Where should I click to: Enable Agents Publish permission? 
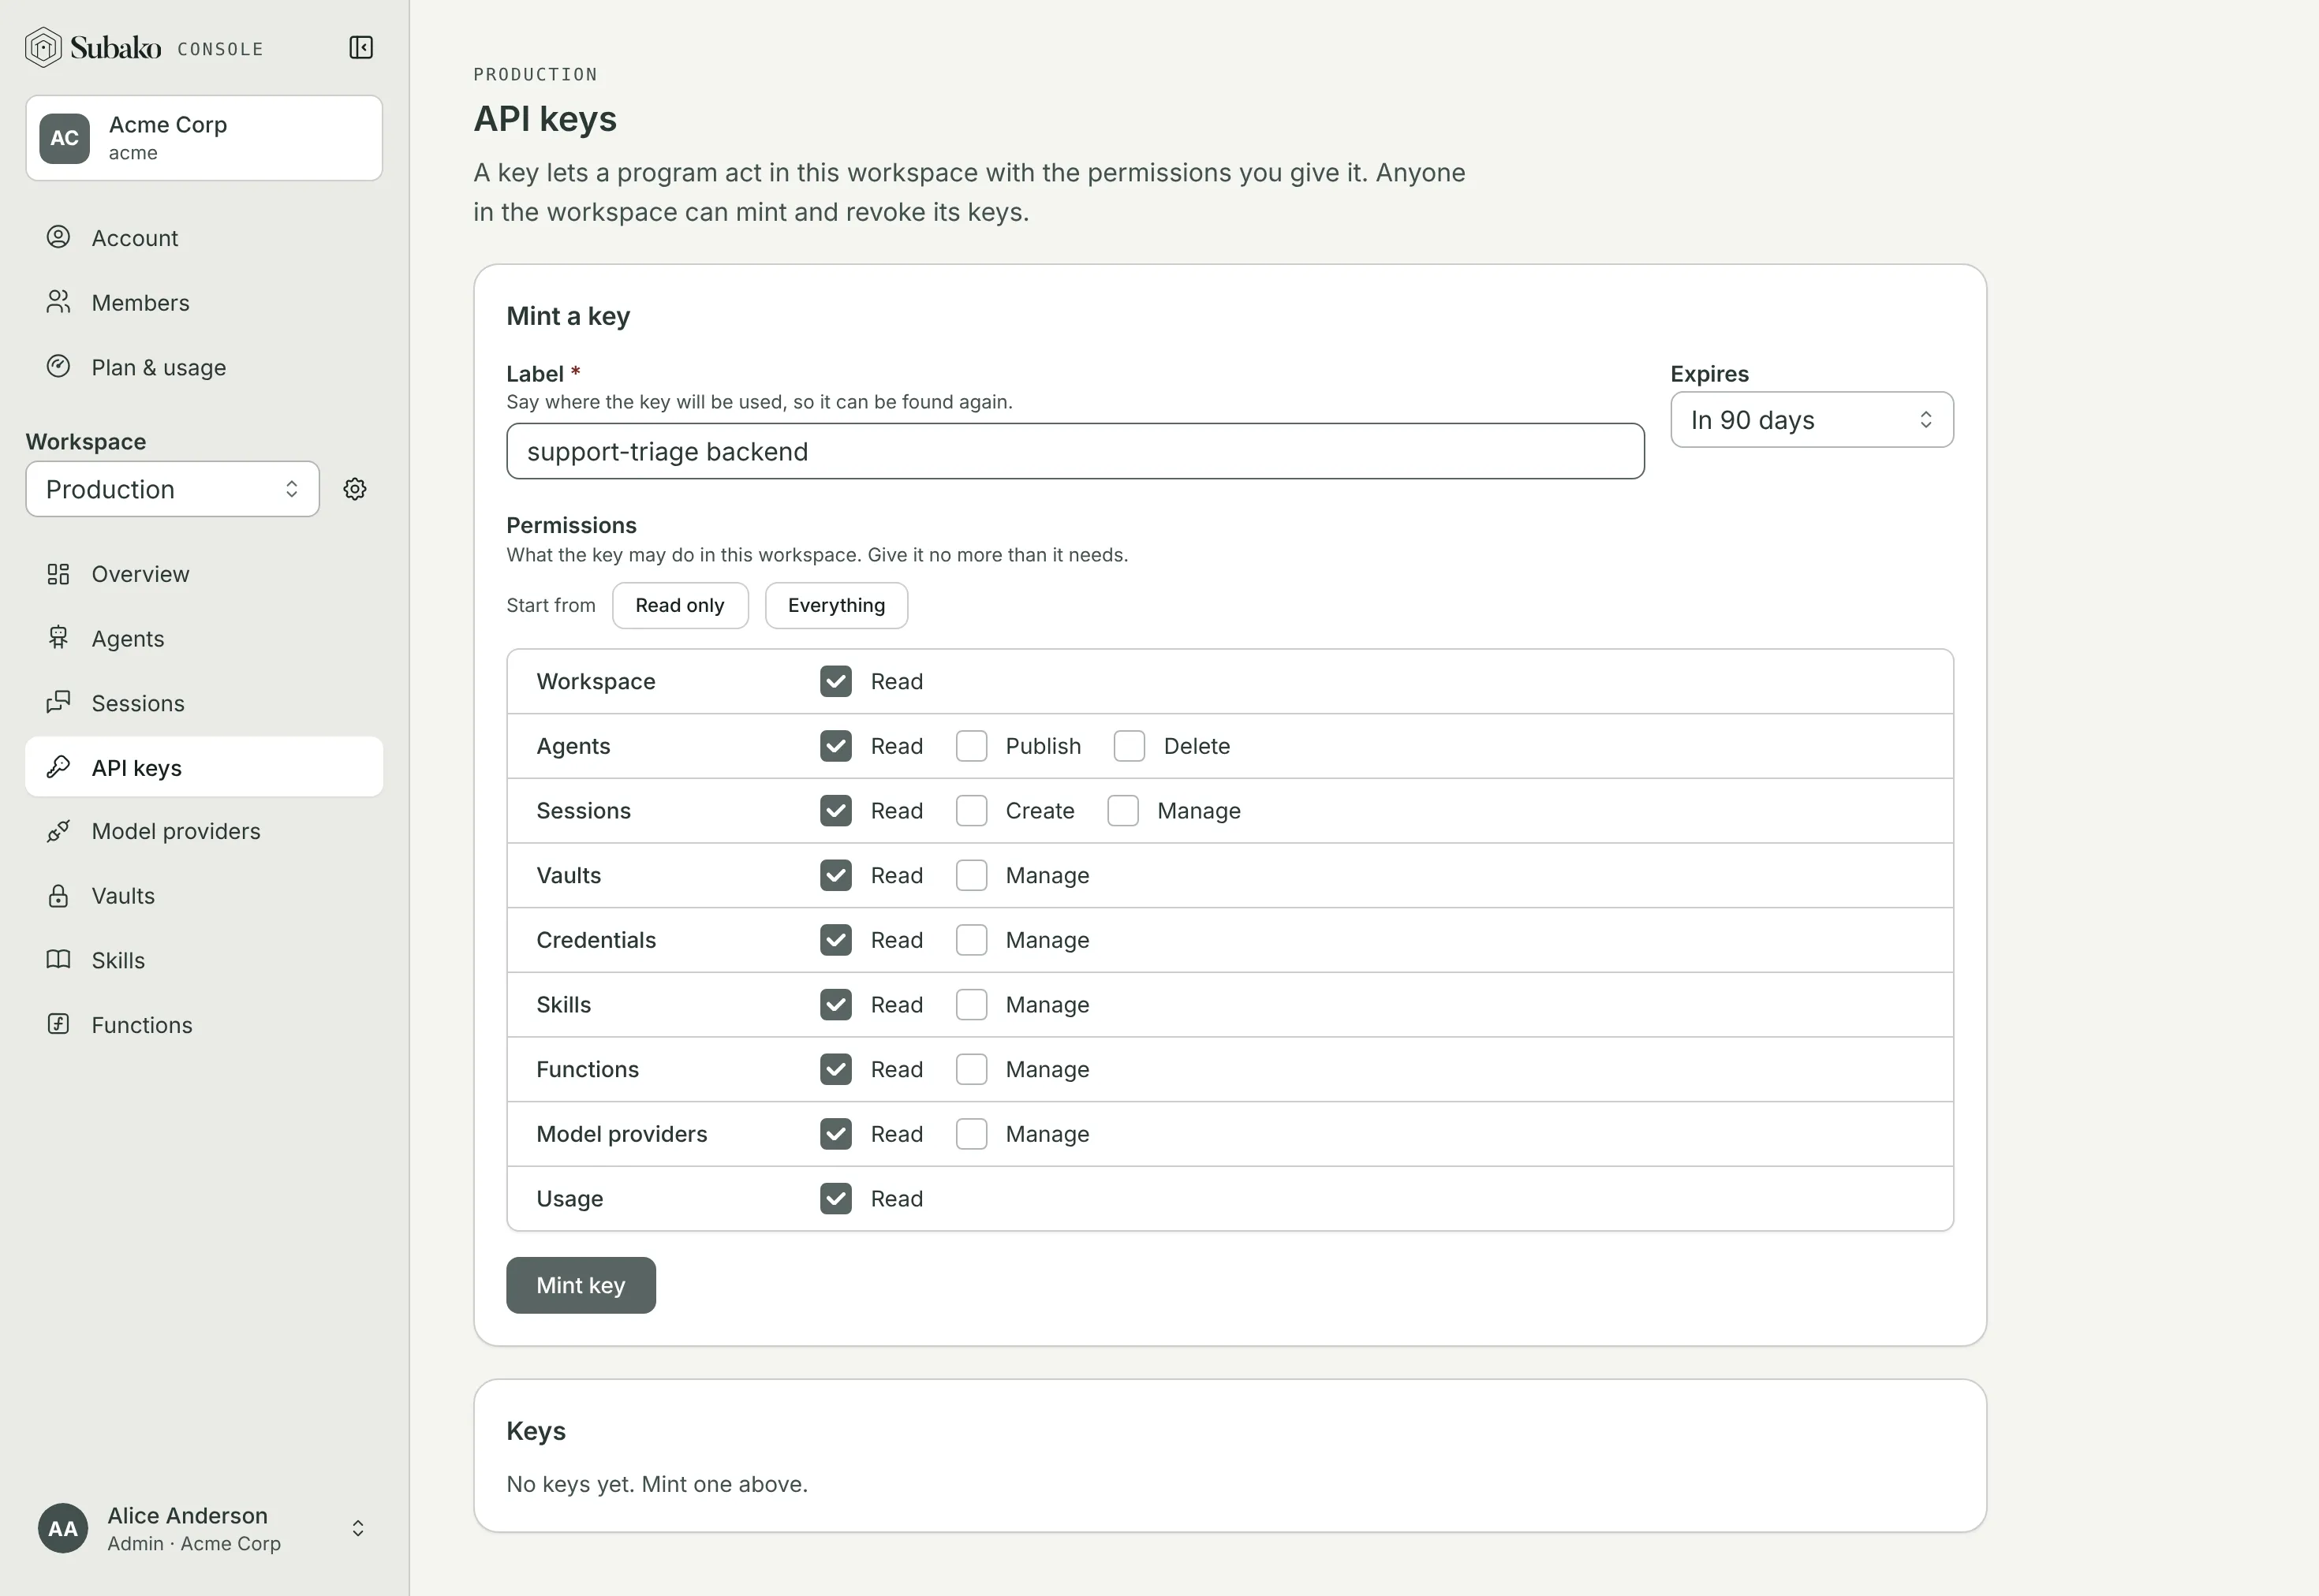pyautogui.click(x=971, y=746)
